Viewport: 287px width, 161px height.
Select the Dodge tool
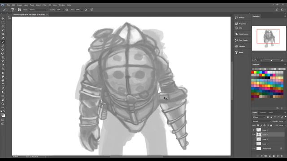pos(3,76)
